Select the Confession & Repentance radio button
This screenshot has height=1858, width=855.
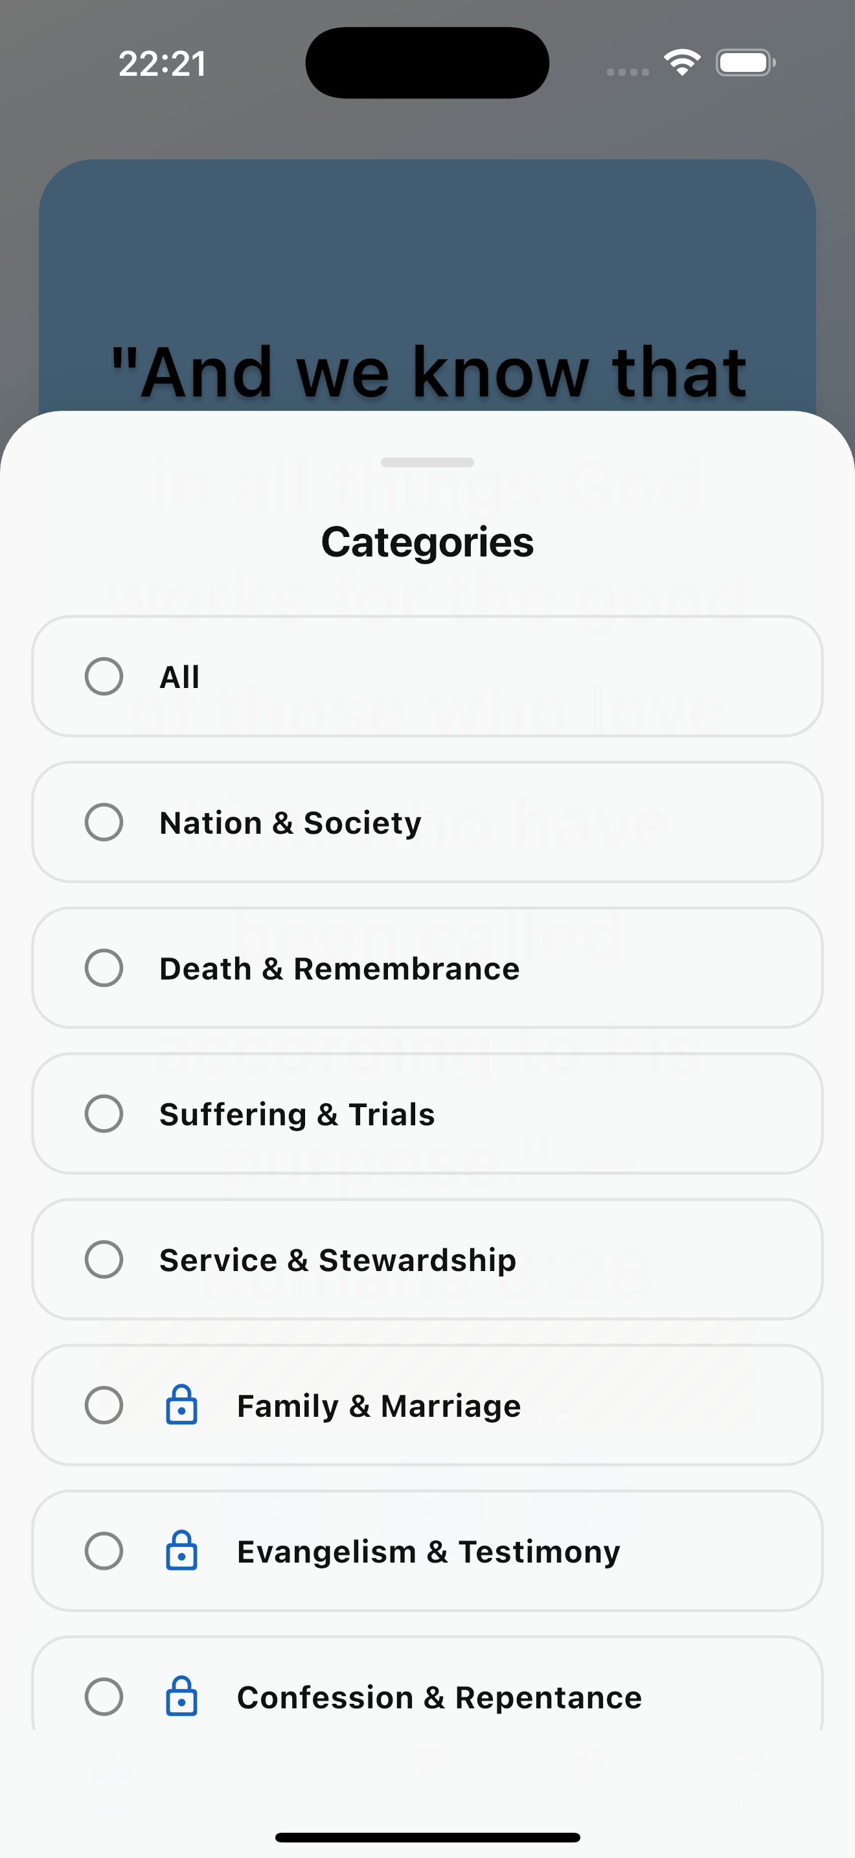pos(104,1695)
